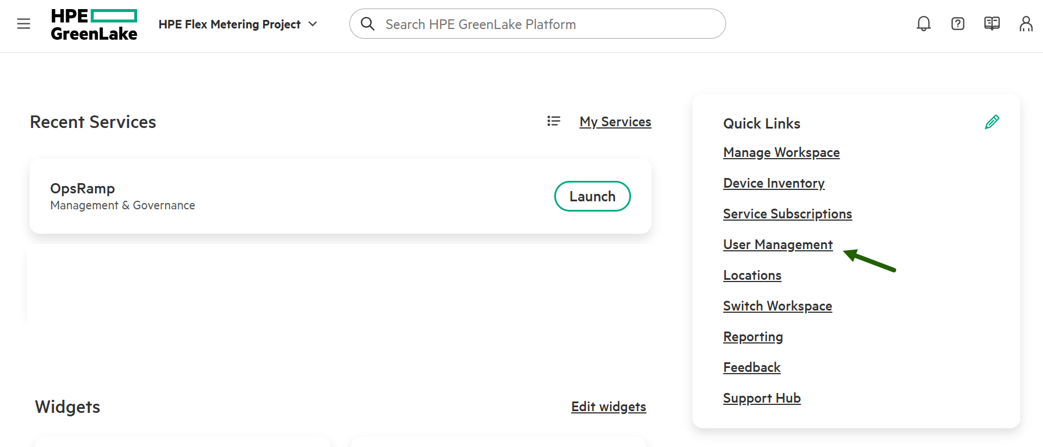
Task: Click the Management & Governance subtitle
Action: (122, 205)
